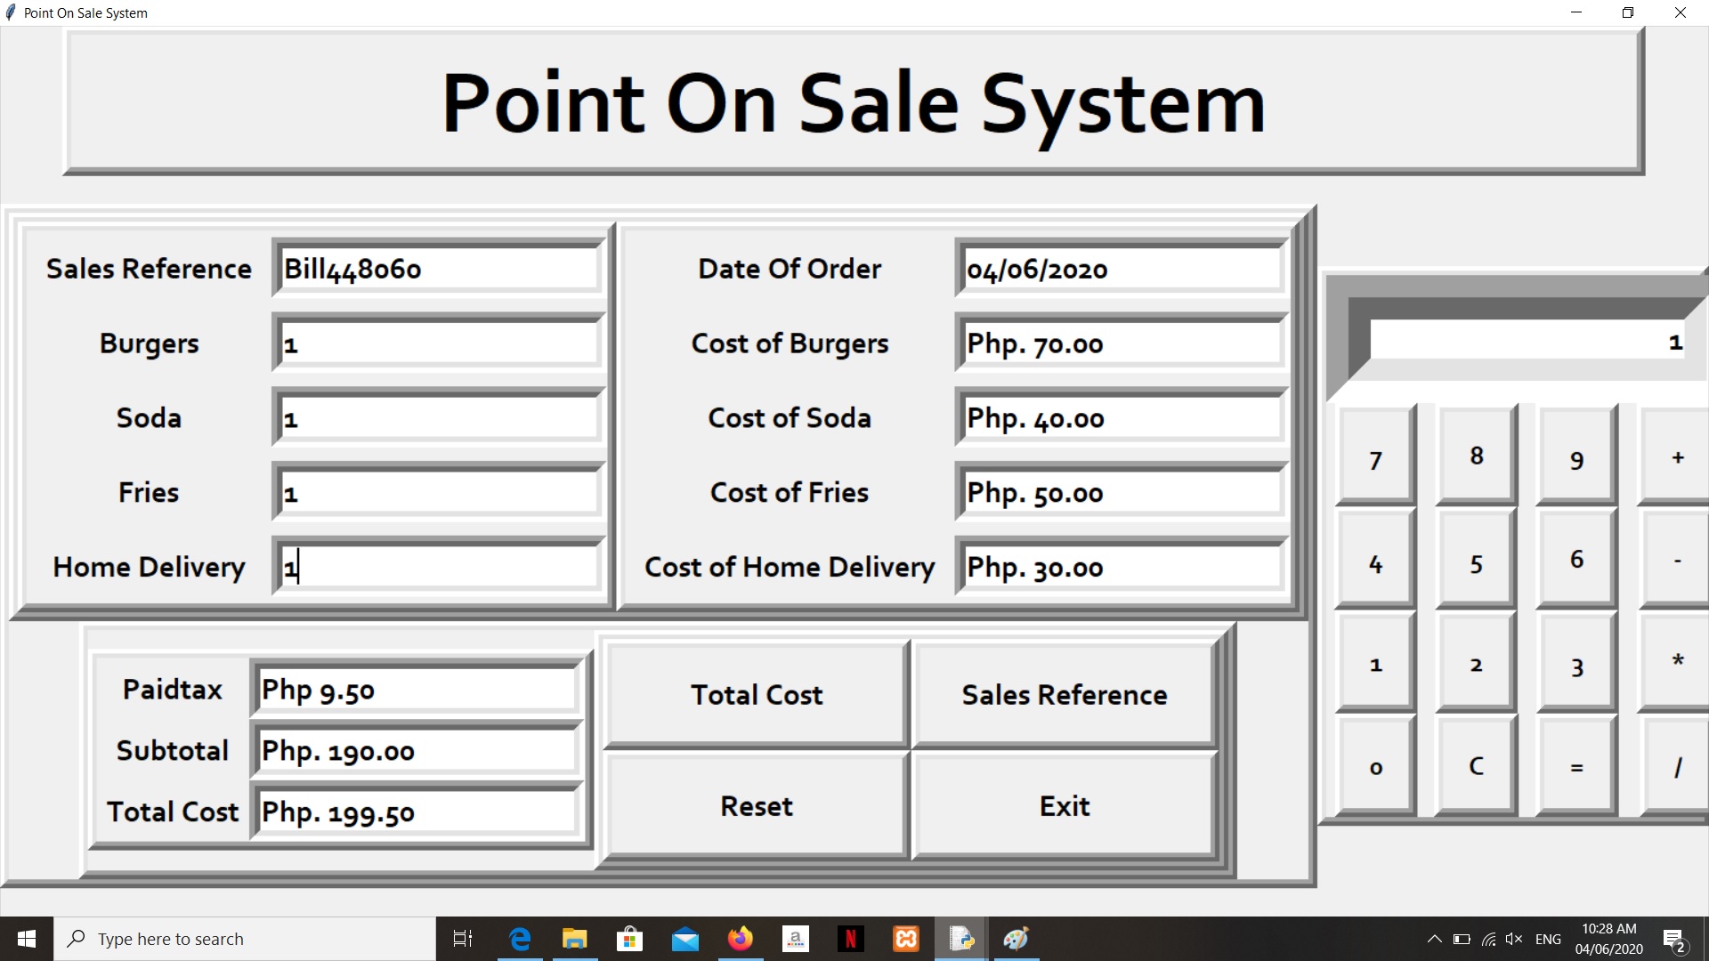
Task: Click the Sales Reference button
Action: (x=1064, y=694)
